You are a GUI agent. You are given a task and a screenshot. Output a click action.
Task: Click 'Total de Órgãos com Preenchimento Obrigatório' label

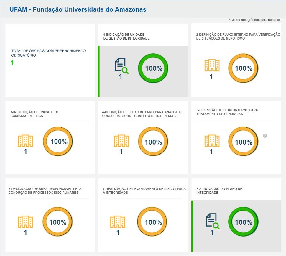pyautogui.click(x=48, y=53)
